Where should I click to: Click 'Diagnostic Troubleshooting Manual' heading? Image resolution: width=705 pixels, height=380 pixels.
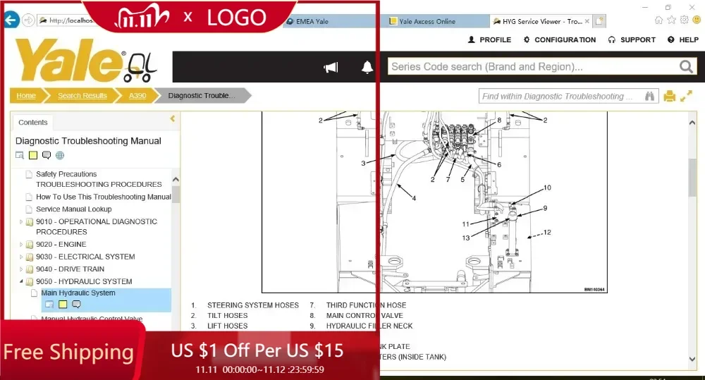pyautogui.click(x=88, y=141)
